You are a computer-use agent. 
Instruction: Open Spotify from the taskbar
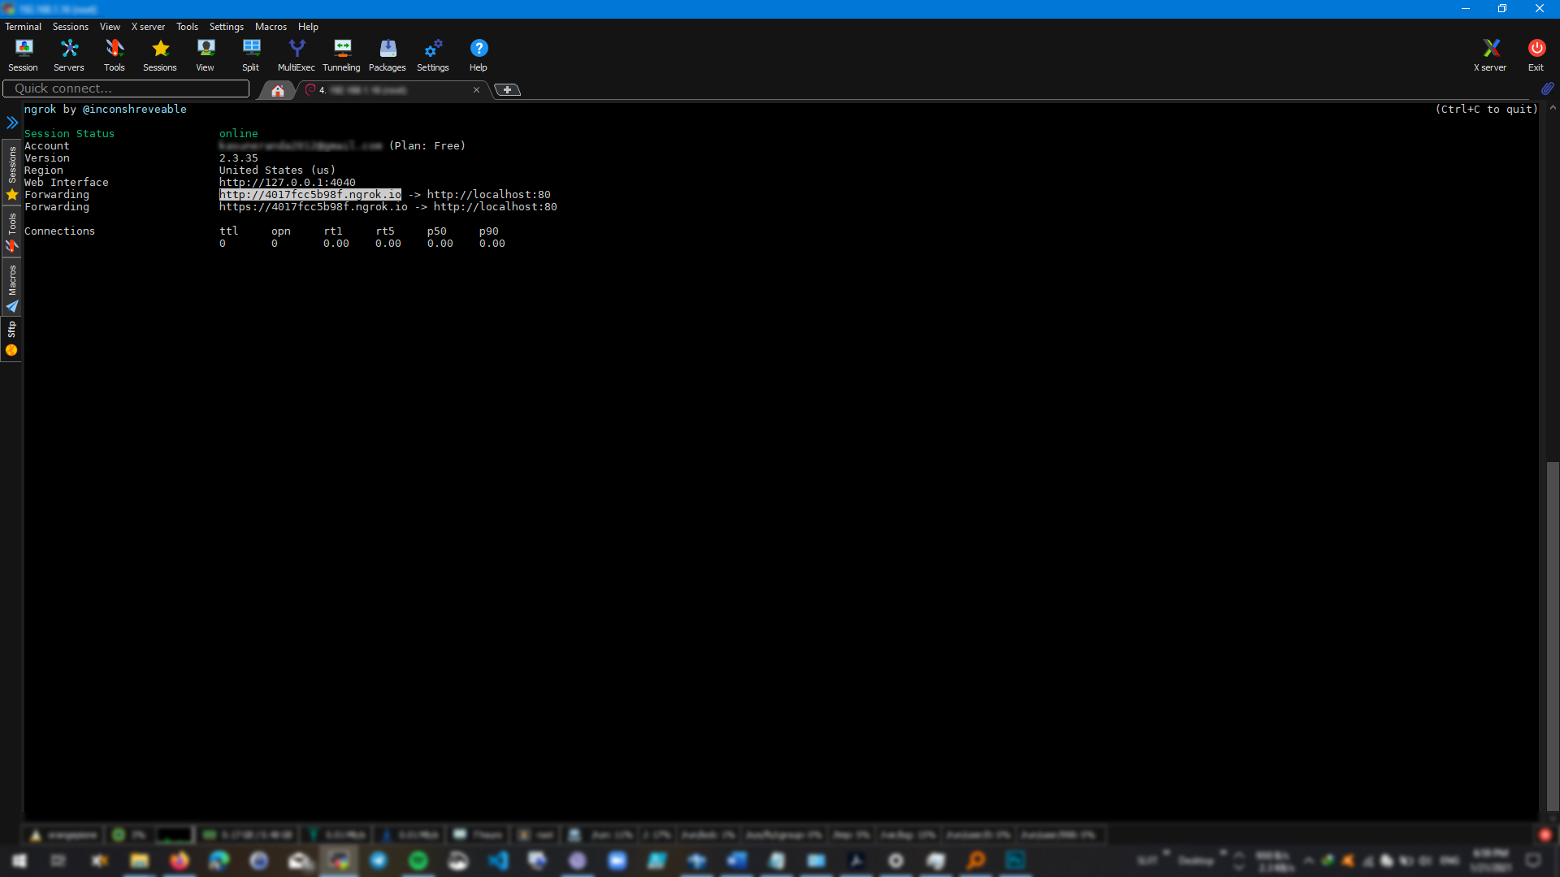pyautogui.click(x=418, y=861)
